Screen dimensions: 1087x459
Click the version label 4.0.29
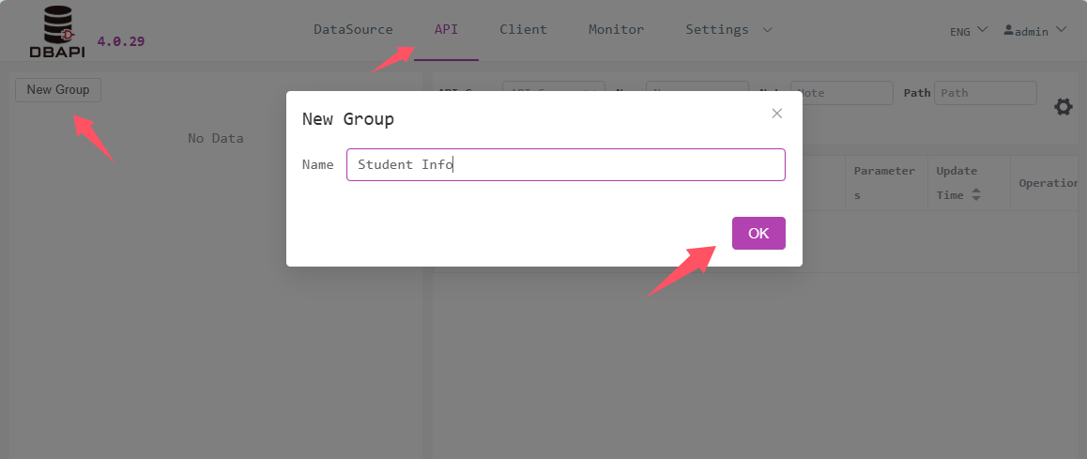point(121,41)
